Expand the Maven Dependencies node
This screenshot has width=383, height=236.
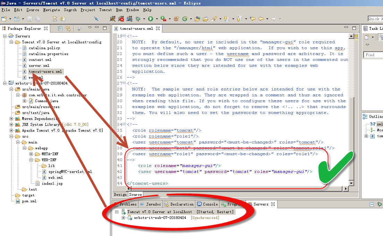tap(11, 119)
